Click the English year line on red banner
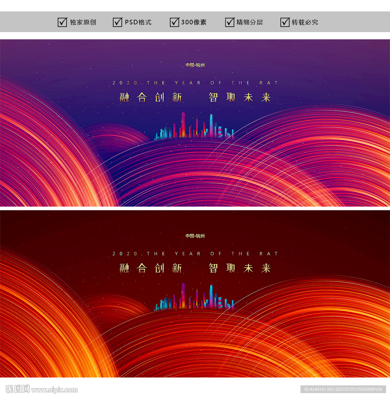390x397 pixels. (x=195, y=254)
